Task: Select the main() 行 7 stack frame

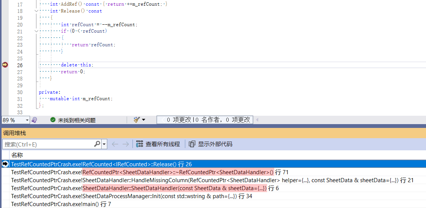Action: (x=218, y=204)
